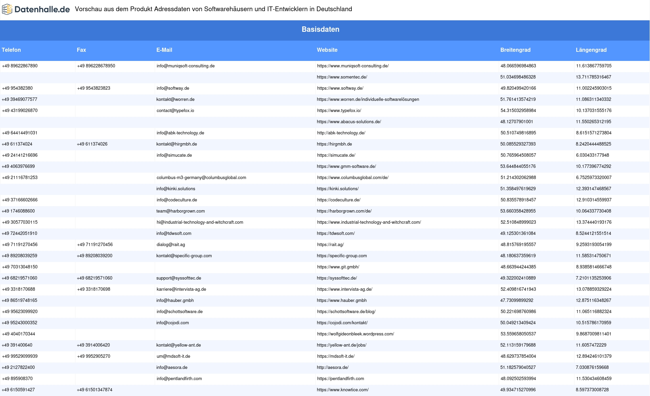Open the yellow-ant.de/jobs website link
The width and height of the screenshot is (650, 396).
pyautogui.click(x=342, y=345)
